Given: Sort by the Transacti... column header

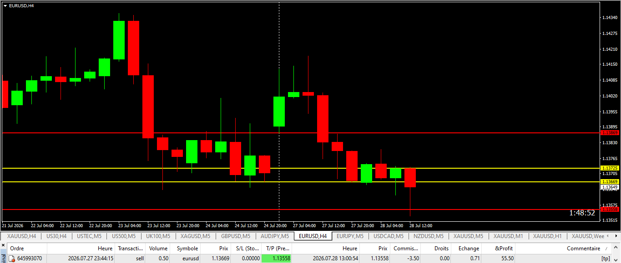Looking at the screenshot, I should 130,248.
